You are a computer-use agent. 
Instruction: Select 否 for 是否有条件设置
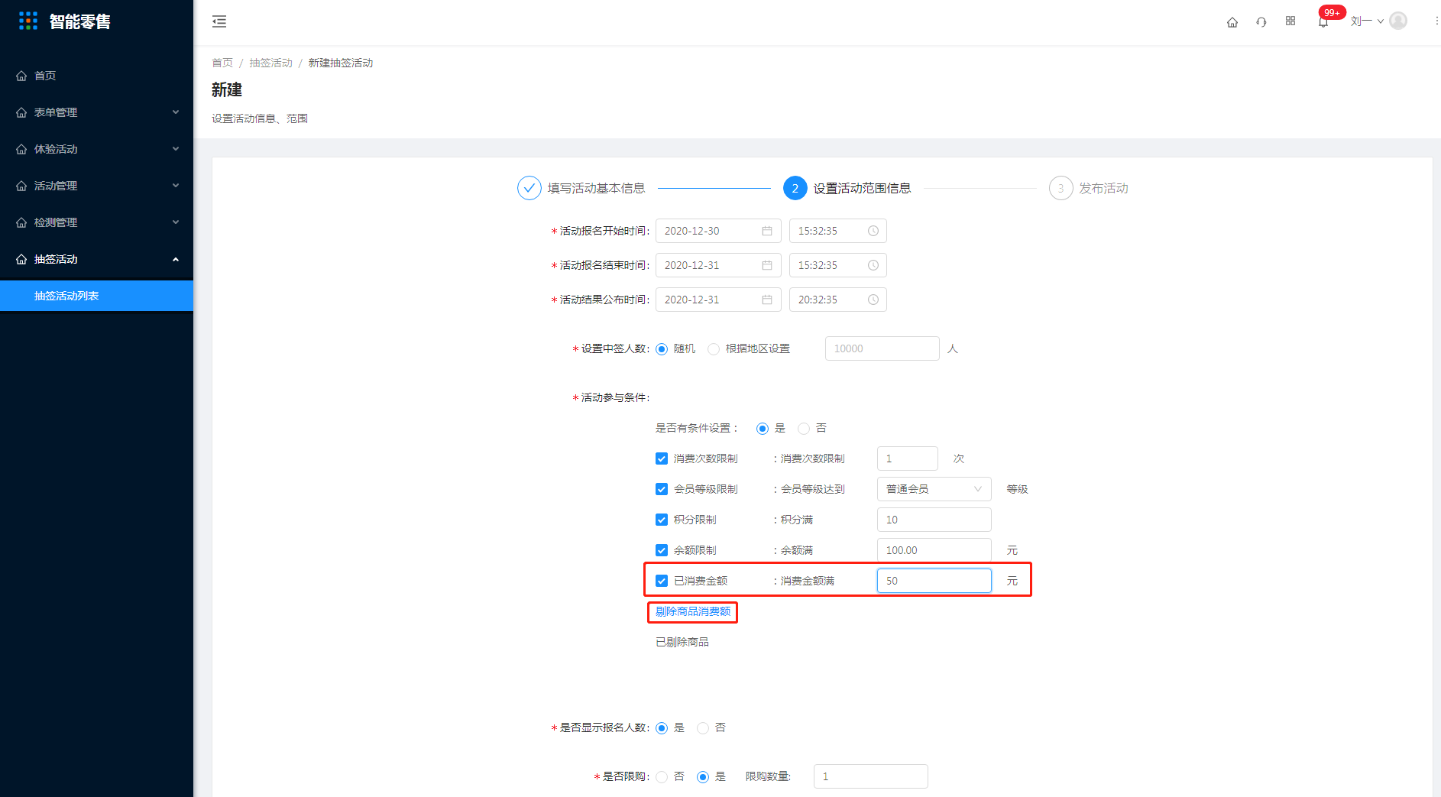pyautogui.click(x=804, y=429)
